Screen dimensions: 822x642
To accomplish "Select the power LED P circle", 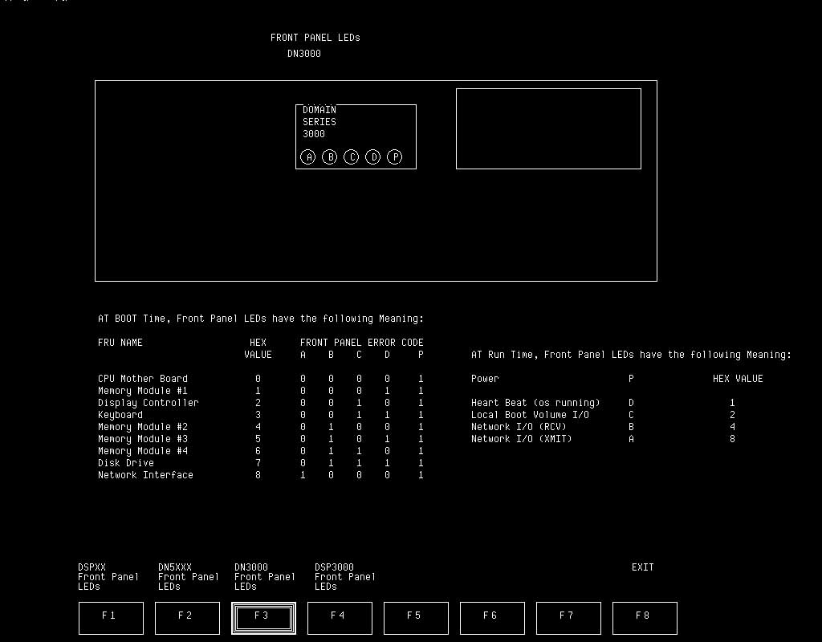I will click(395, 157).
